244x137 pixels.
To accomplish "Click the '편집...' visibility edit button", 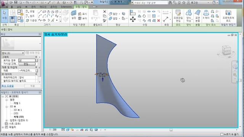I will [x=27, y=64].
